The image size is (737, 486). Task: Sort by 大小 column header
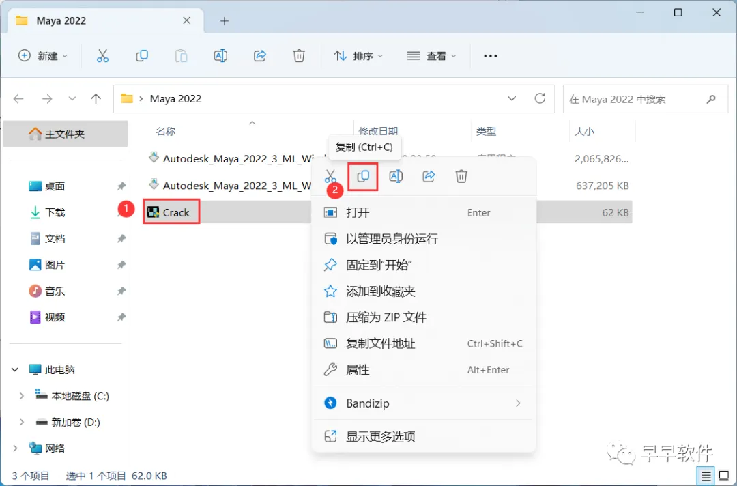coord(584,132)
